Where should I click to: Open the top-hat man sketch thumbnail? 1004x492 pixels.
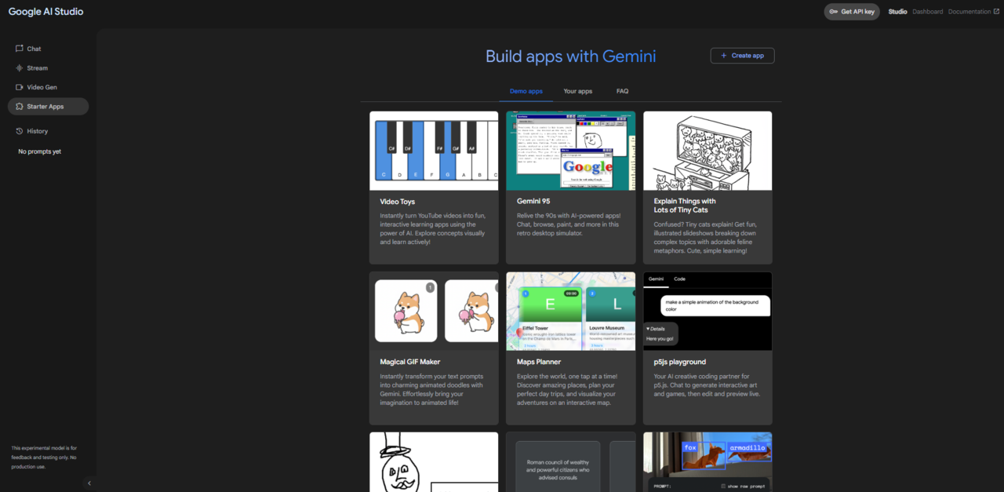coord(434,462)
